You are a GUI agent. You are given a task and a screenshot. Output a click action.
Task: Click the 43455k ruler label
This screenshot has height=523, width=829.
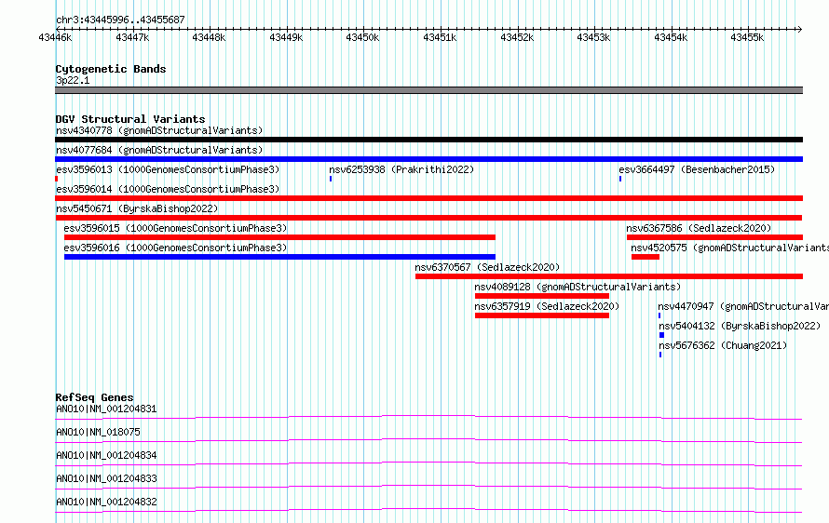pyautogui.click(x=747, y=37)
